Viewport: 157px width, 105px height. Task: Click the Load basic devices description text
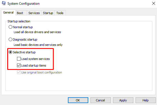[38, 45]
